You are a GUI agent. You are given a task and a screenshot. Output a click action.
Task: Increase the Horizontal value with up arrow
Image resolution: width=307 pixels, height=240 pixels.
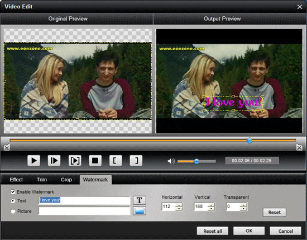[x=179, y=205]
